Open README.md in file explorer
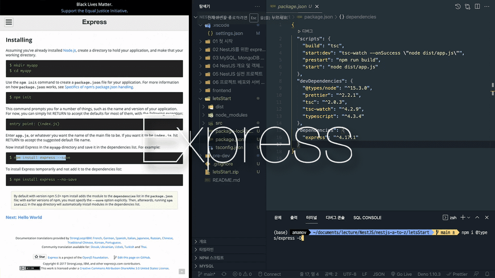This screenshot has width=495, height=278. tap(226, 180)
